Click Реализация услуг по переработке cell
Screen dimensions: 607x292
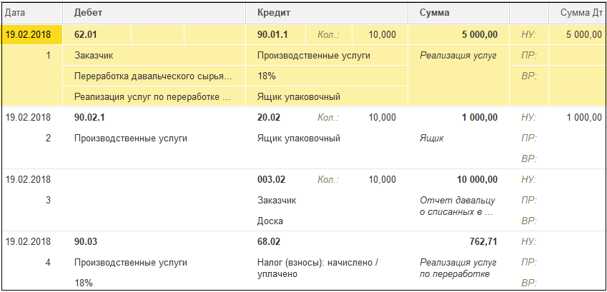154,96
